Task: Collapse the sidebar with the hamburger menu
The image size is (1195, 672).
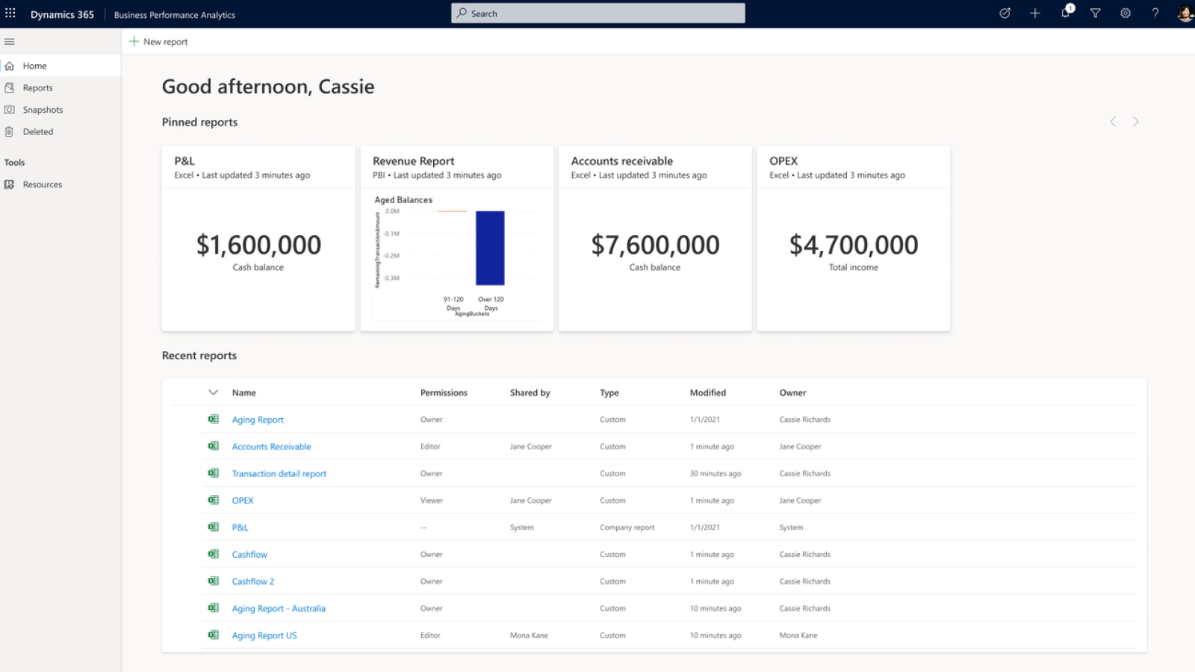Action: click(x=10, y=41)
